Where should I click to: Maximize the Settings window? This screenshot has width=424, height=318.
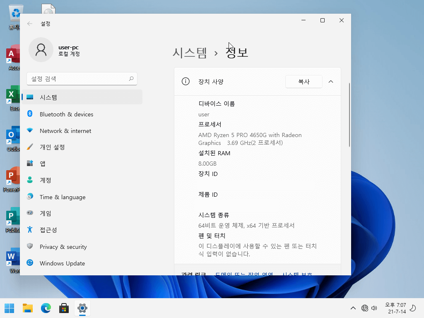pos(322,20)
